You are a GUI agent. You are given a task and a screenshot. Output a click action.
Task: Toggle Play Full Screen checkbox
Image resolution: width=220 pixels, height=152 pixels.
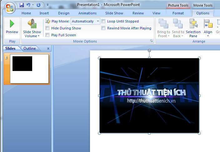[x=47, y=35]
